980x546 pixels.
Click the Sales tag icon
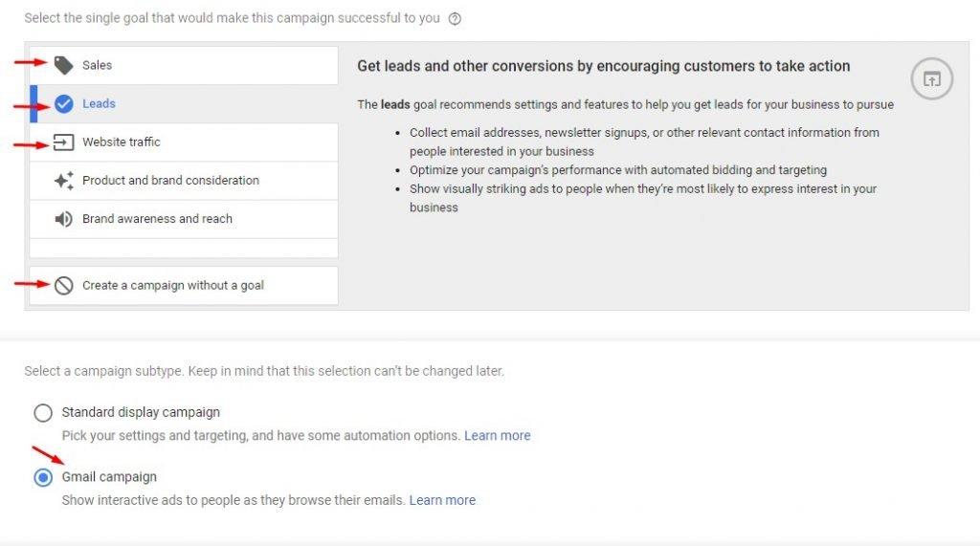point(63,65)
